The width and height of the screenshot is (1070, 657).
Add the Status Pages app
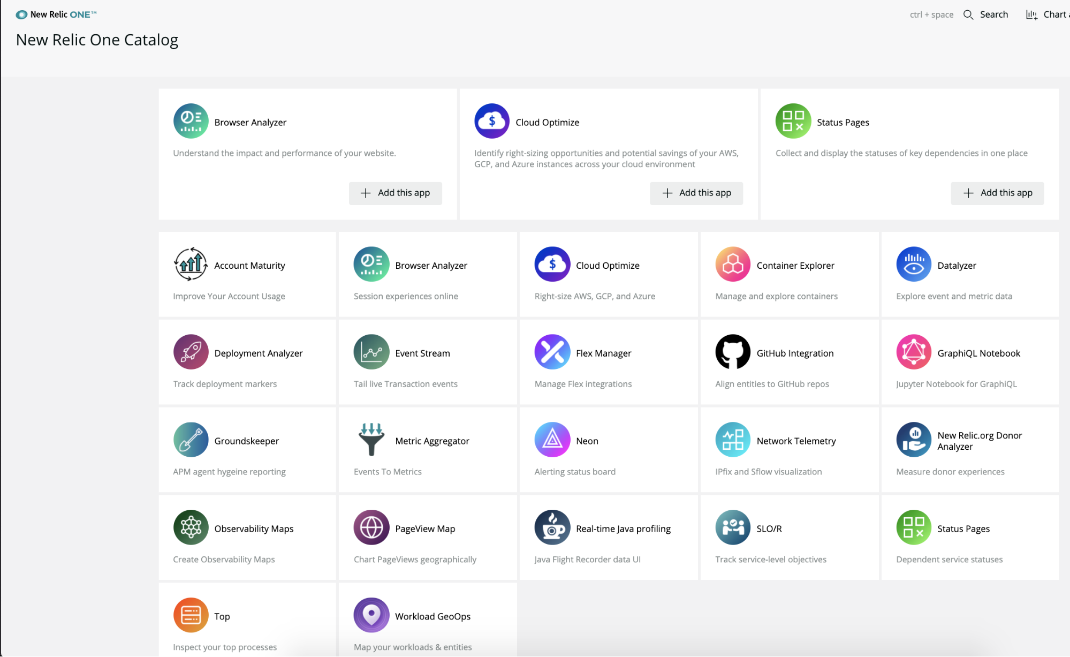(x=997, y=193)
